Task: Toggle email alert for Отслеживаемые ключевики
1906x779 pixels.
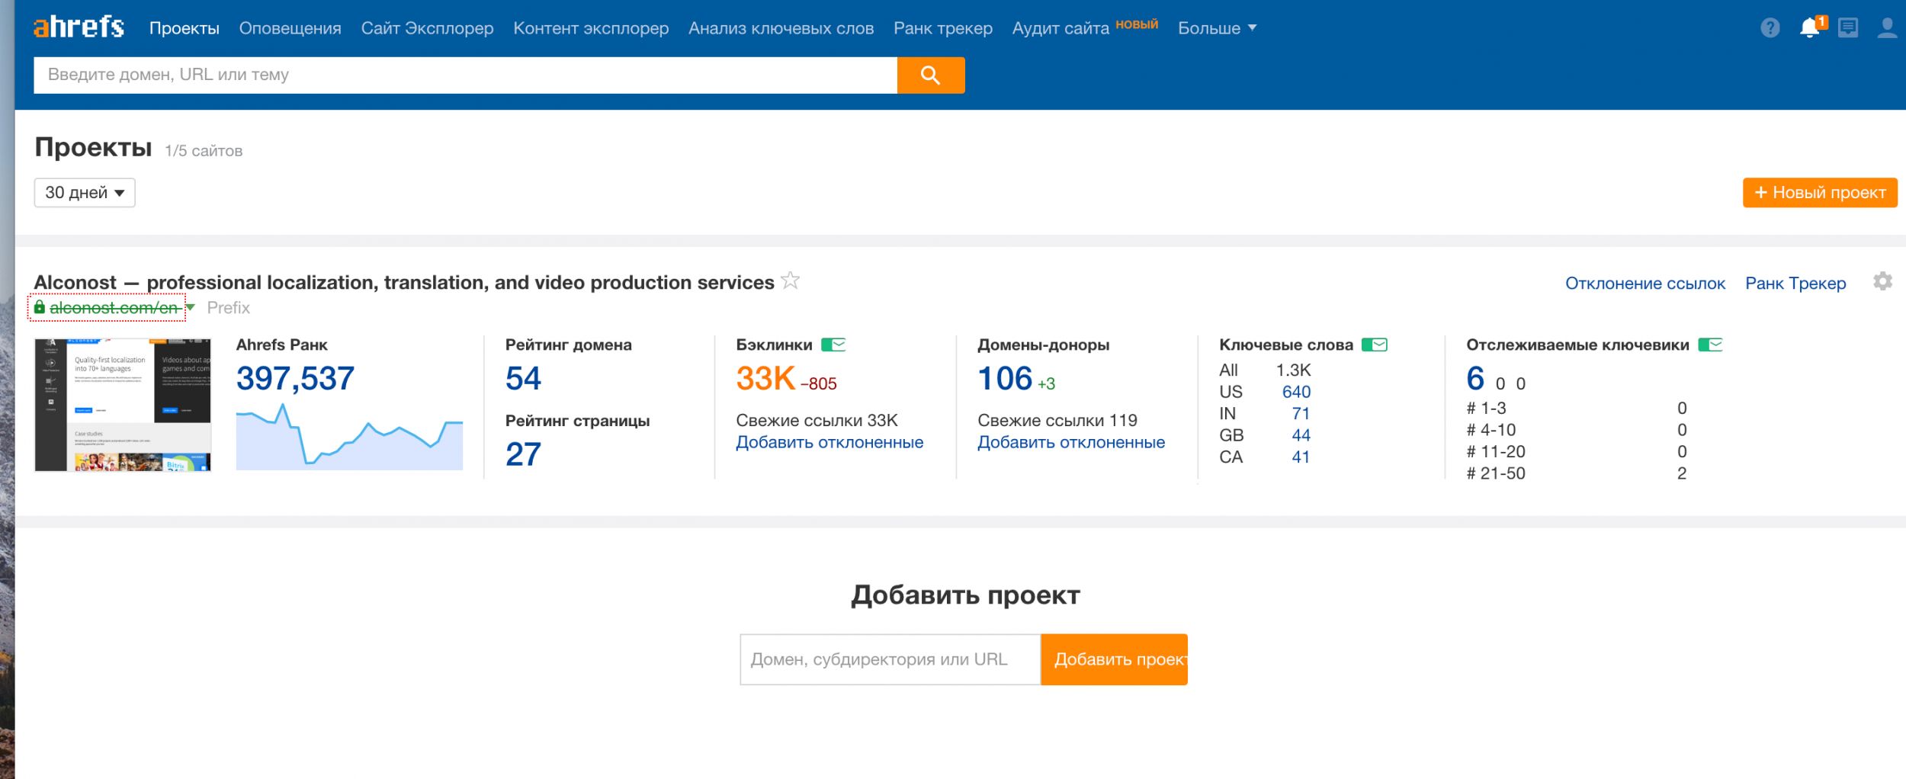Action: (x=1711, y=345)
